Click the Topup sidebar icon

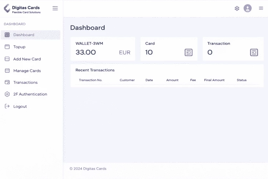click(x=7, y=47)
